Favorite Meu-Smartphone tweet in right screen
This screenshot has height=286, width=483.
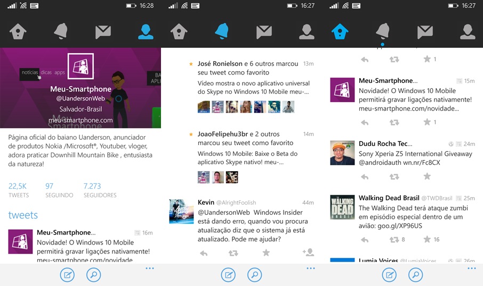427,122
